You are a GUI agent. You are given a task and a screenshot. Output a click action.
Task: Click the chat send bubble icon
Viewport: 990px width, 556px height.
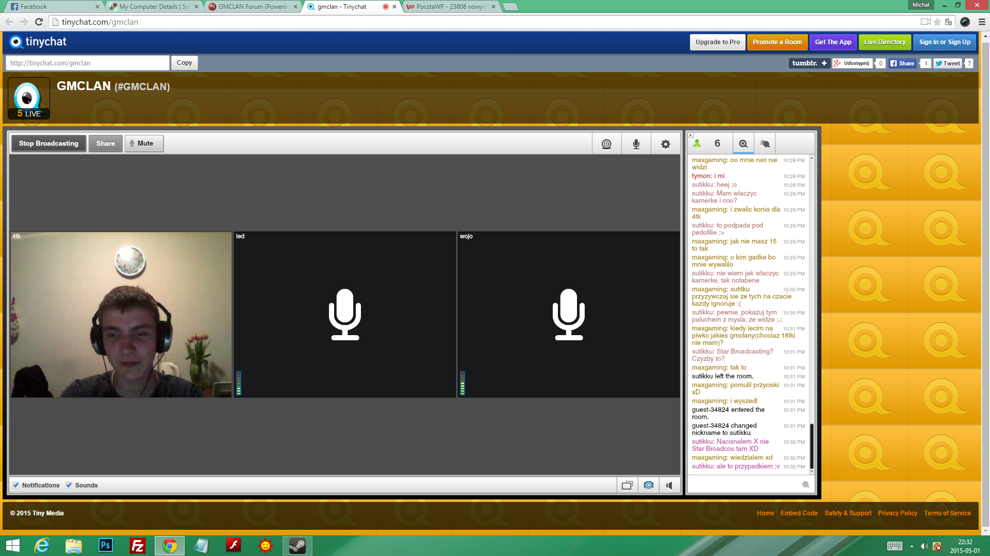[805, 484]
